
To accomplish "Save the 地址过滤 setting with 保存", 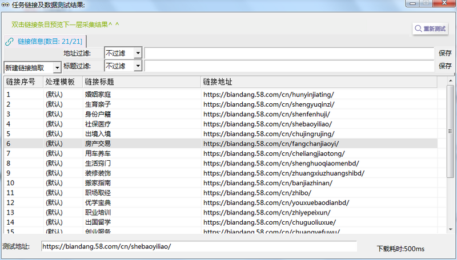I will coord(445,53).
